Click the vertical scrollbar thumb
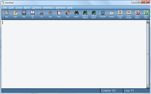The width and height of the screenshot is (151, 94). coord(148,54)
